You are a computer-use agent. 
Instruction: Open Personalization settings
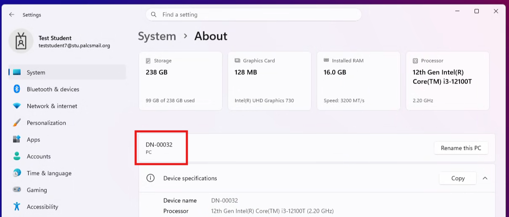[x=67, y=123]
